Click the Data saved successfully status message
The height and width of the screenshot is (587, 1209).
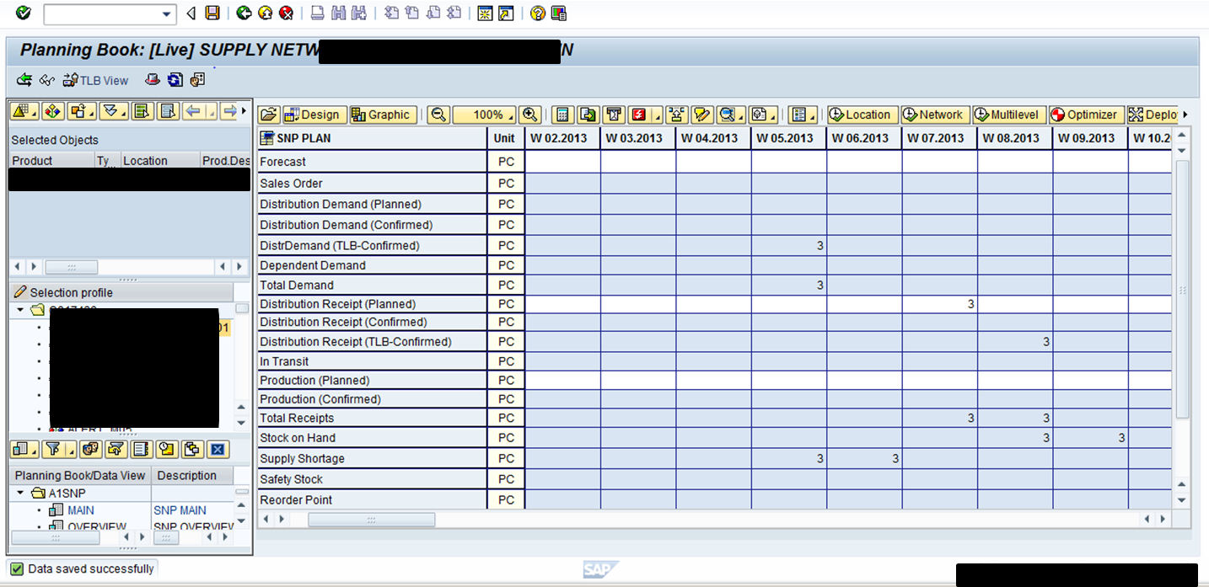[91, 568]
